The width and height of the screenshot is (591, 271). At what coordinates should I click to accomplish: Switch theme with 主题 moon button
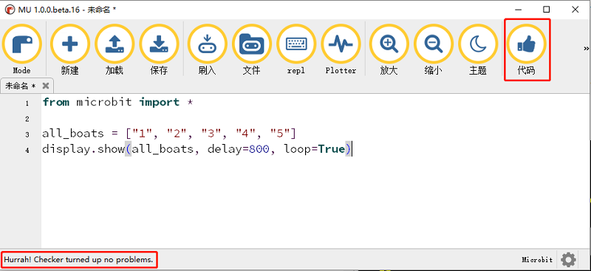[477, 49]
